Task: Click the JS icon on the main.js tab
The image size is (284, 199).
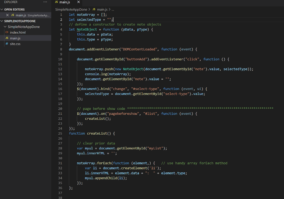Action: 56,2
